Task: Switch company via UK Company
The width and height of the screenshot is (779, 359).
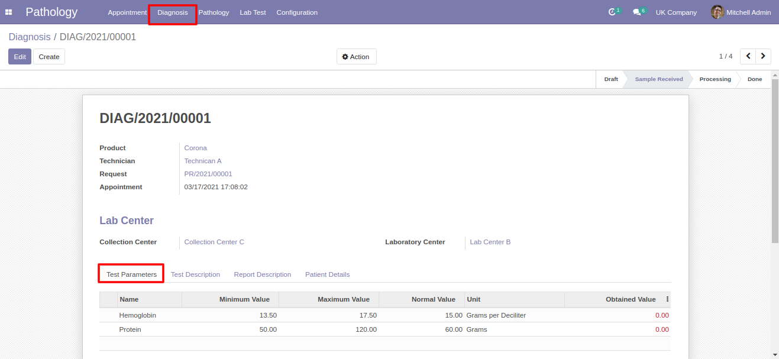Action: [676, 12]
